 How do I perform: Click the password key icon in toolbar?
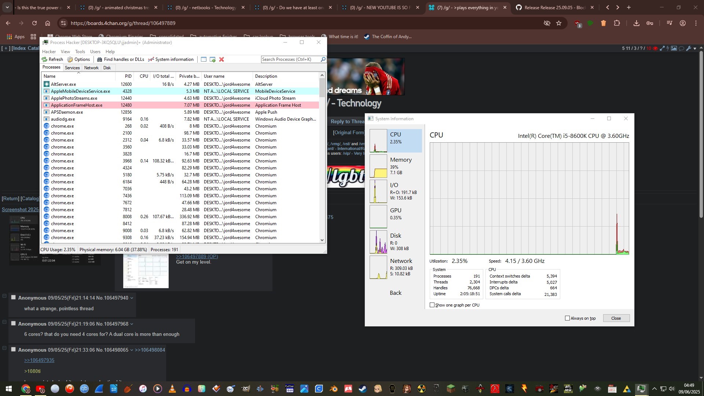(x=650, y=23)
